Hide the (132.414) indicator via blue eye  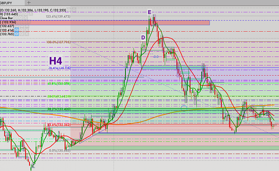[x=17, y=30]
